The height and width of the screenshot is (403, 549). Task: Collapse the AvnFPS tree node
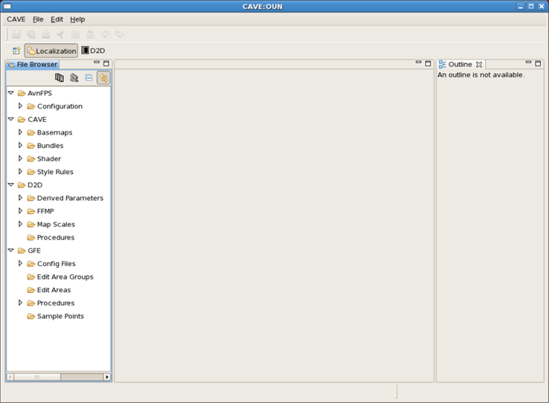(x=11, y=93)
